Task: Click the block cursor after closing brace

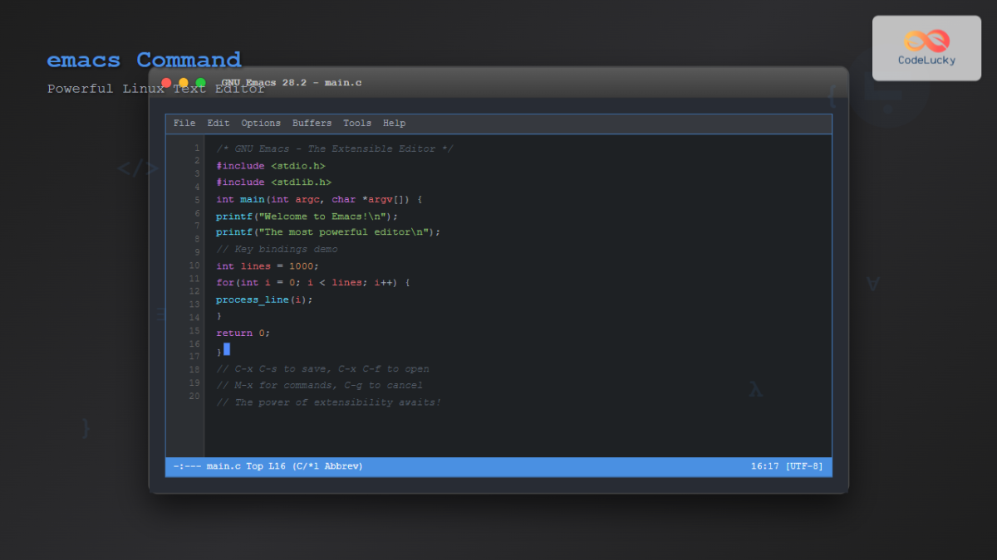Action: click(226, 349)
